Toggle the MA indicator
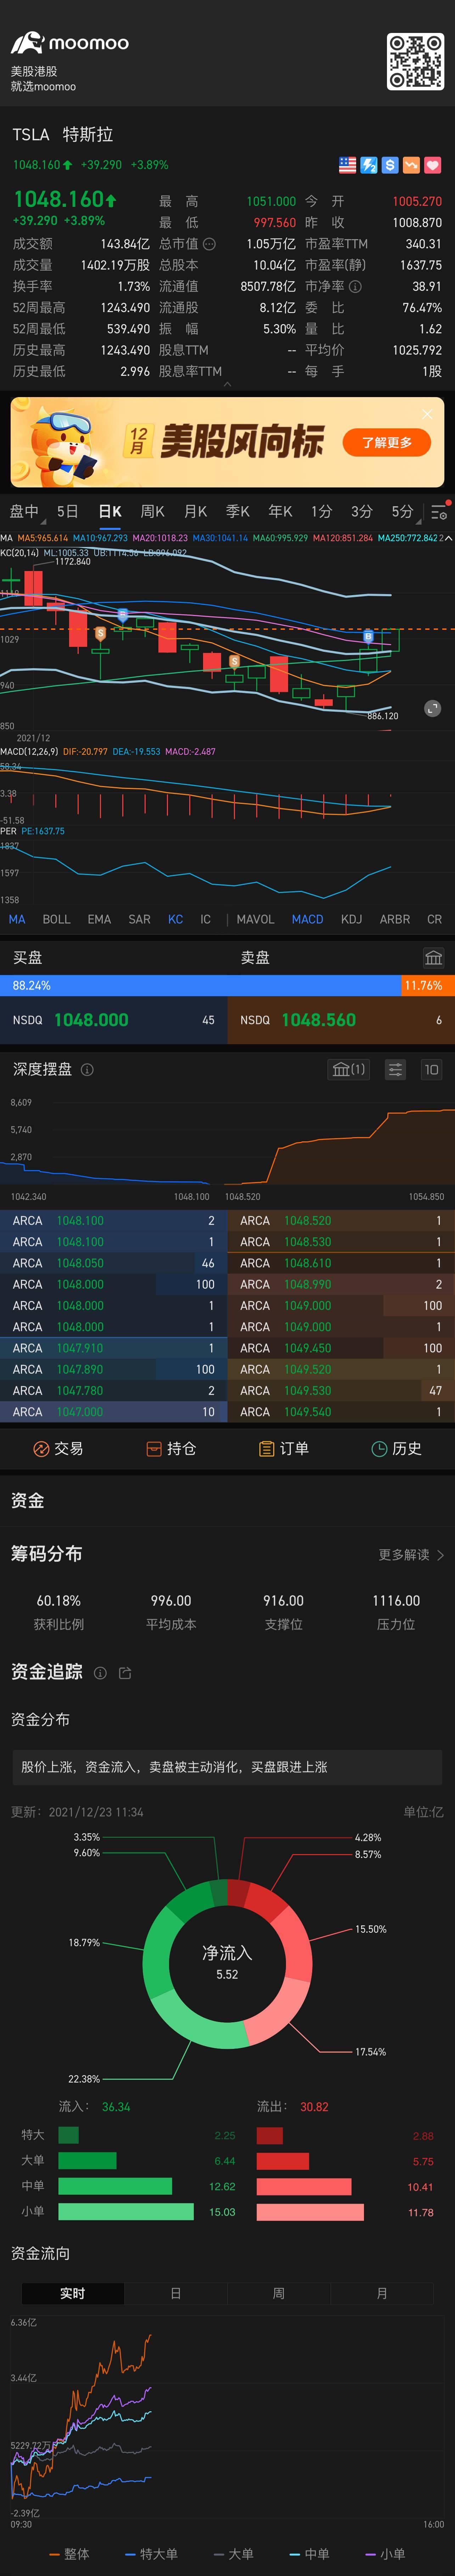The width and height of the screenshot is (455, 2576). pos(17,919)
